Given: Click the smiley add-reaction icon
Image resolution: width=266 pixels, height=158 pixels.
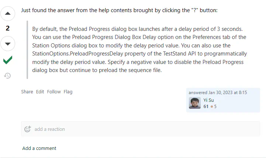Looking at the screenshot, I should [28, 129].
